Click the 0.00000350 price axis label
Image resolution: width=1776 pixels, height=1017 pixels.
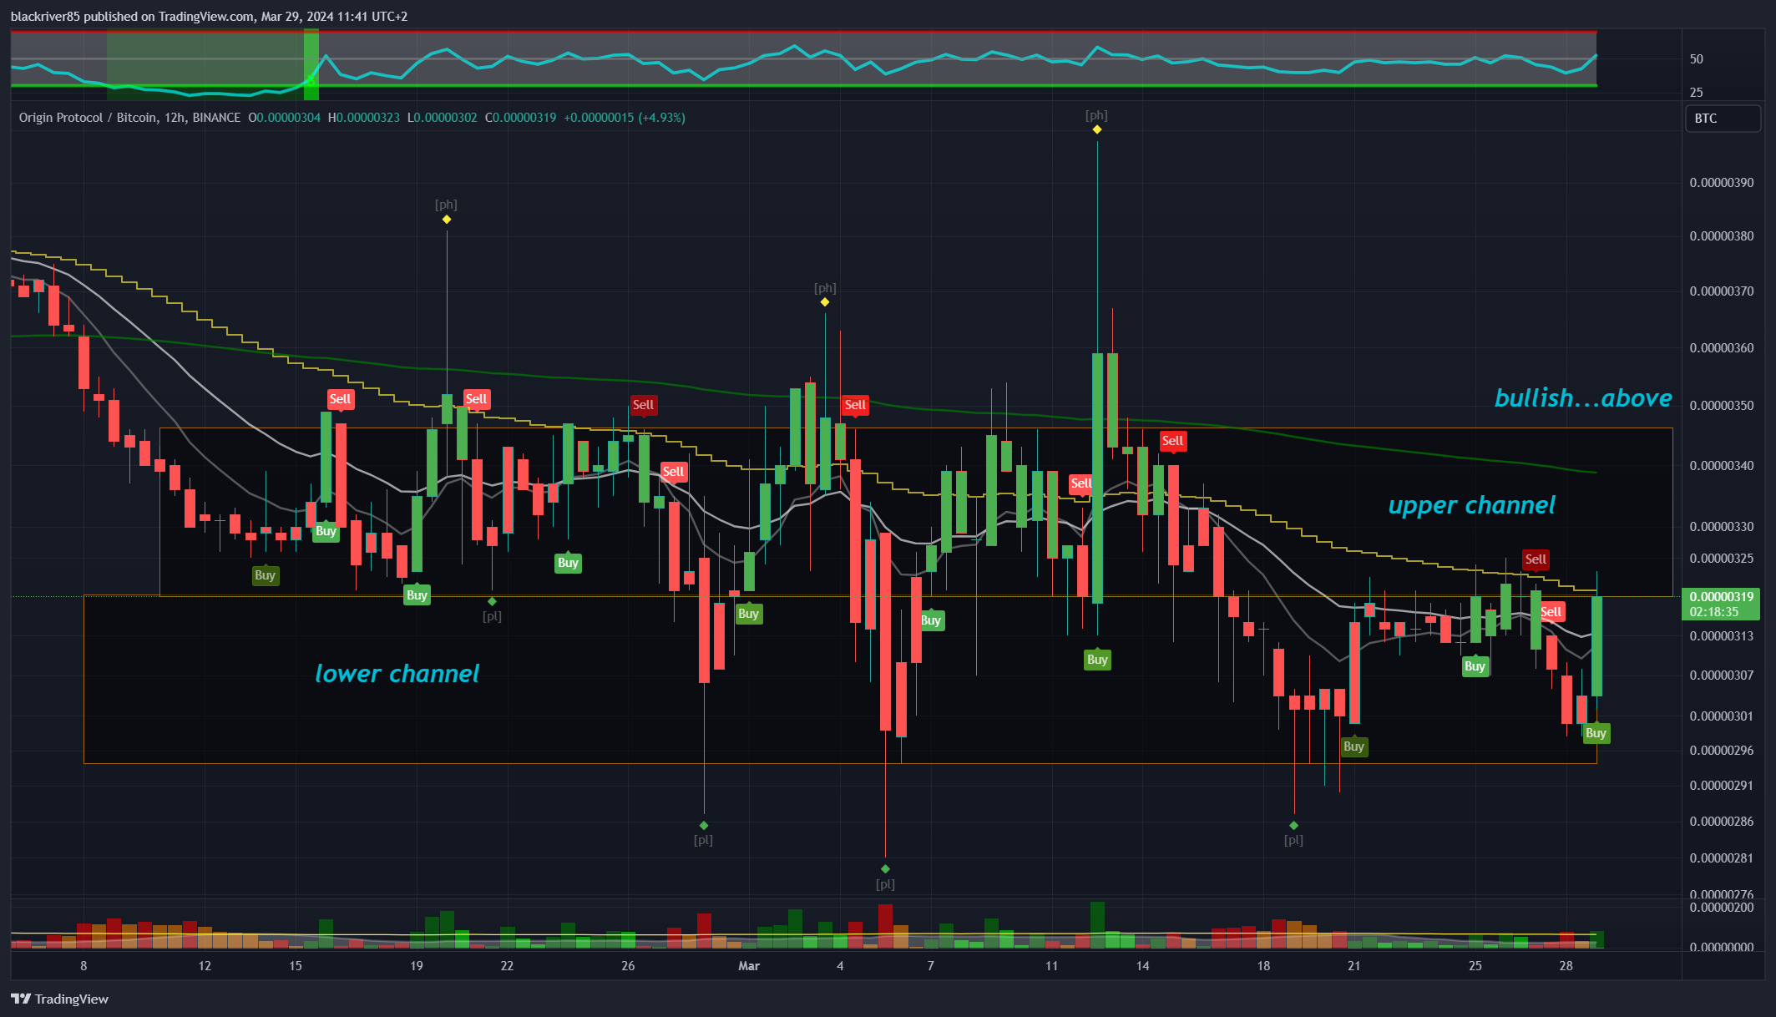1722,406
